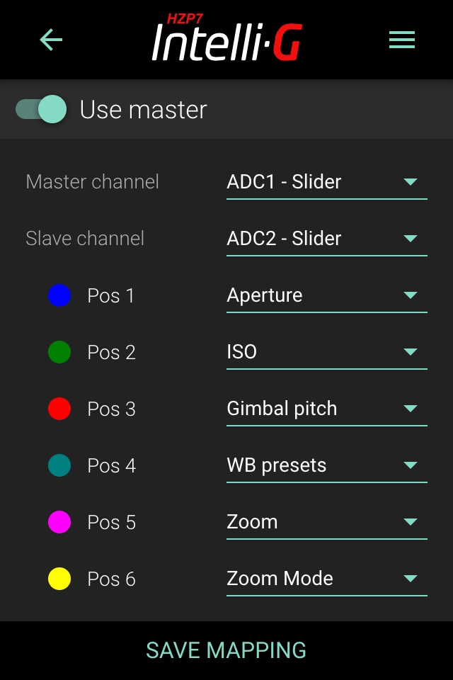Viewport: 453px width, 680px height.
Task: Open the Pos 5 Zoom dropdown
Action: (326, 522)
